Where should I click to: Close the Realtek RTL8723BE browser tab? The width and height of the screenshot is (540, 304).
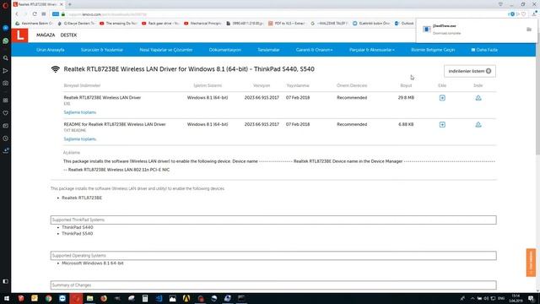click(x=62, y=4)
